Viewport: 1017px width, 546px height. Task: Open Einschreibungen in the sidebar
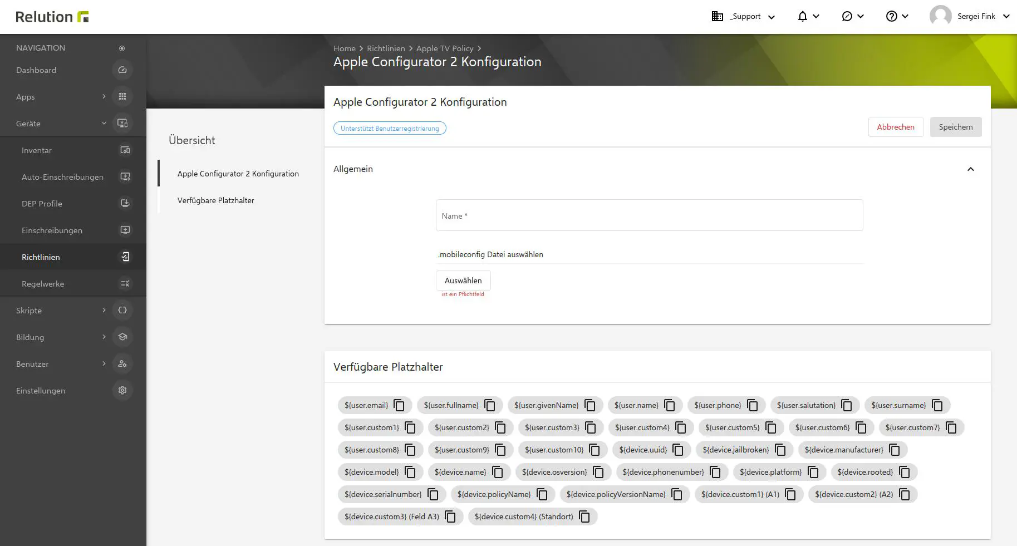pos(73,230)
